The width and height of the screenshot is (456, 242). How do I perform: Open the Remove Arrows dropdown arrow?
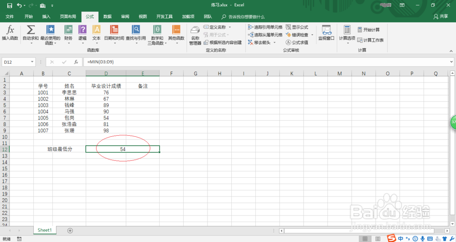(275, 42)
